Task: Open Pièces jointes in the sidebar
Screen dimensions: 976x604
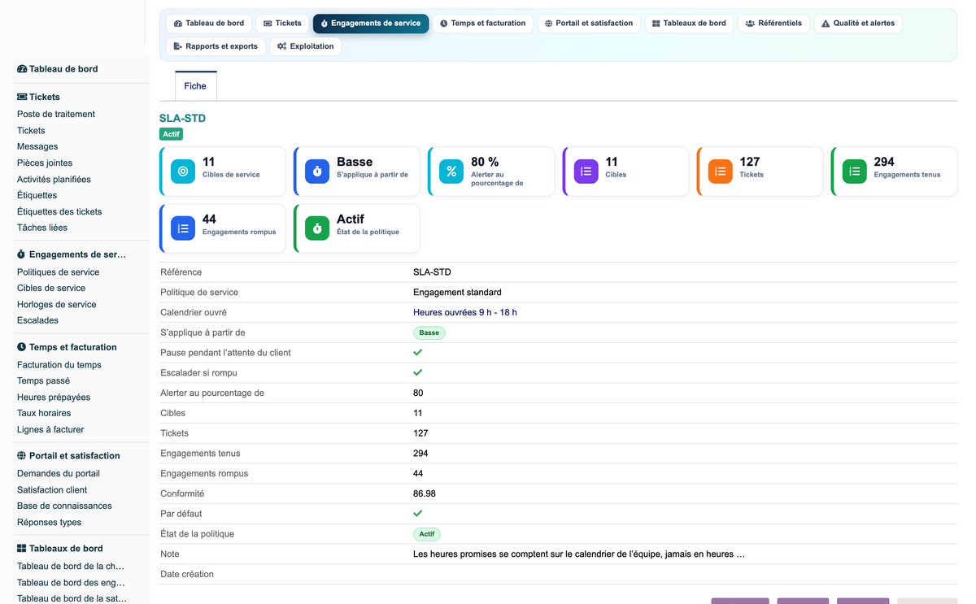Action: point(45,163)
